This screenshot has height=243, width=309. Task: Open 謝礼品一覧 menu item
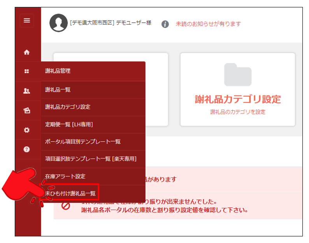(58, 90)
